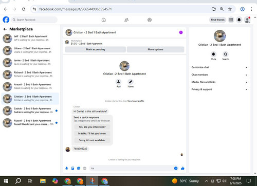Open the Javire conversation
This screenshot has height=186, width=257.
[30, 62]
